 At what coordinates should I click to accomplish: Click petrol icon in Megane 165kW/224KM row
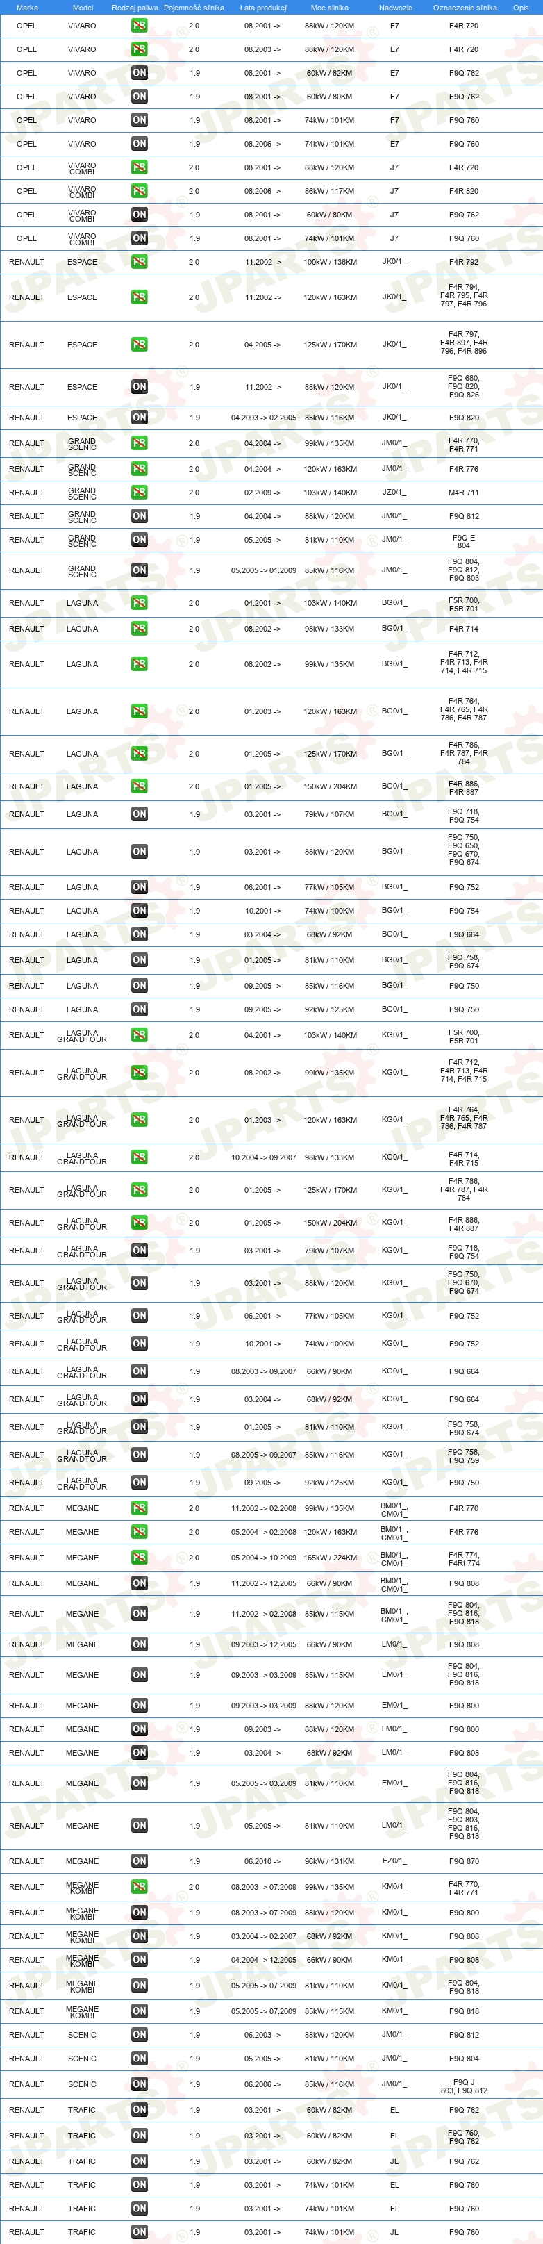(140, 1558)
